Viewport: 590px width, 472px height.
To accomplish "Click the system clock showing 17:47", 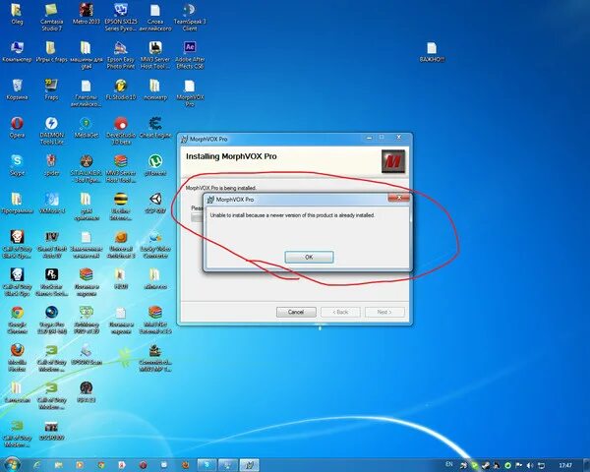I will tap(565, 465).
